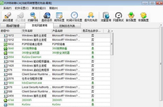Click process icon of PID 676
The image size is (163, 107).
pos(5,87)
